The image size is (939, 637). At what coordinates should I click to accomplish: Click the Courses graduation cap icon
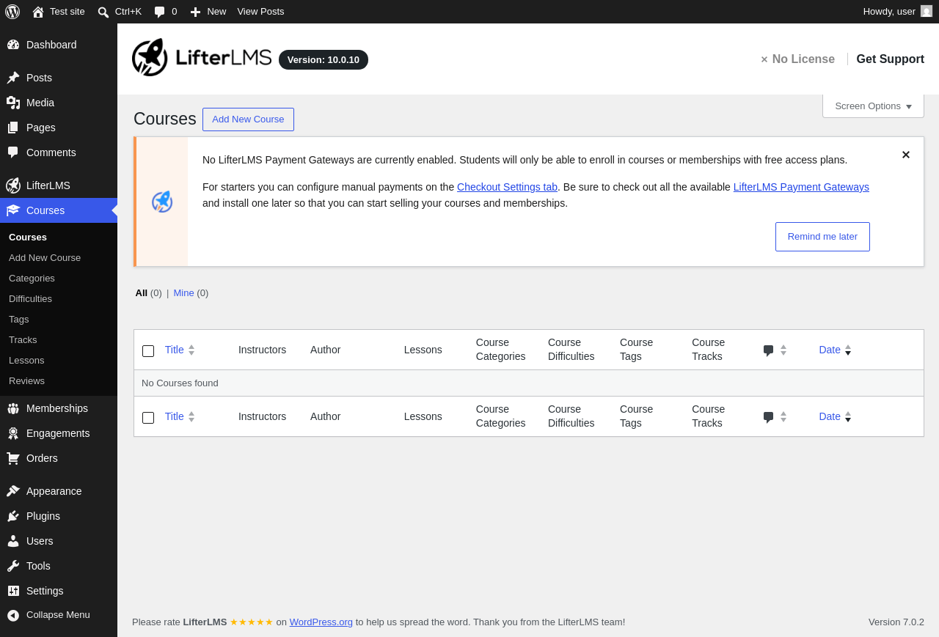coord(13,210)
